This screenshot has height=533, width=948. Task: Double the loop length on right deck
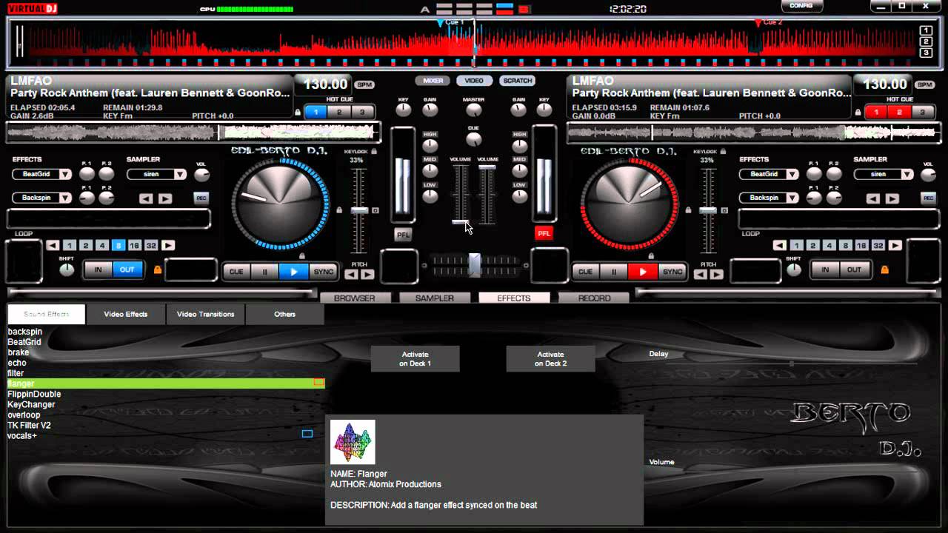point(895,246)
